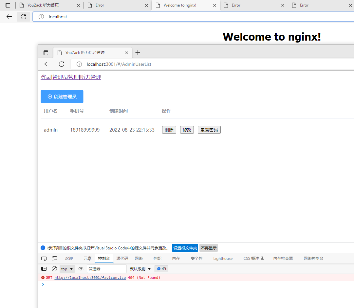Reload the outer localhost nginx page
Screen dimensions: 354x308
coord(24,16)
